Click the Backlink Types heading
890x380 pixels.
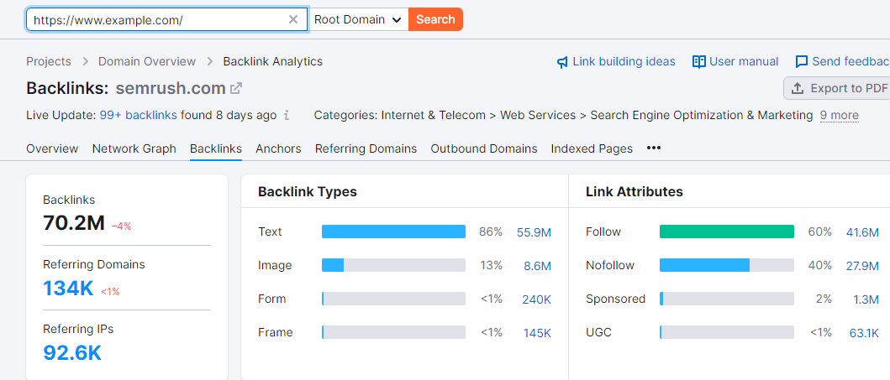pos(307,192)
